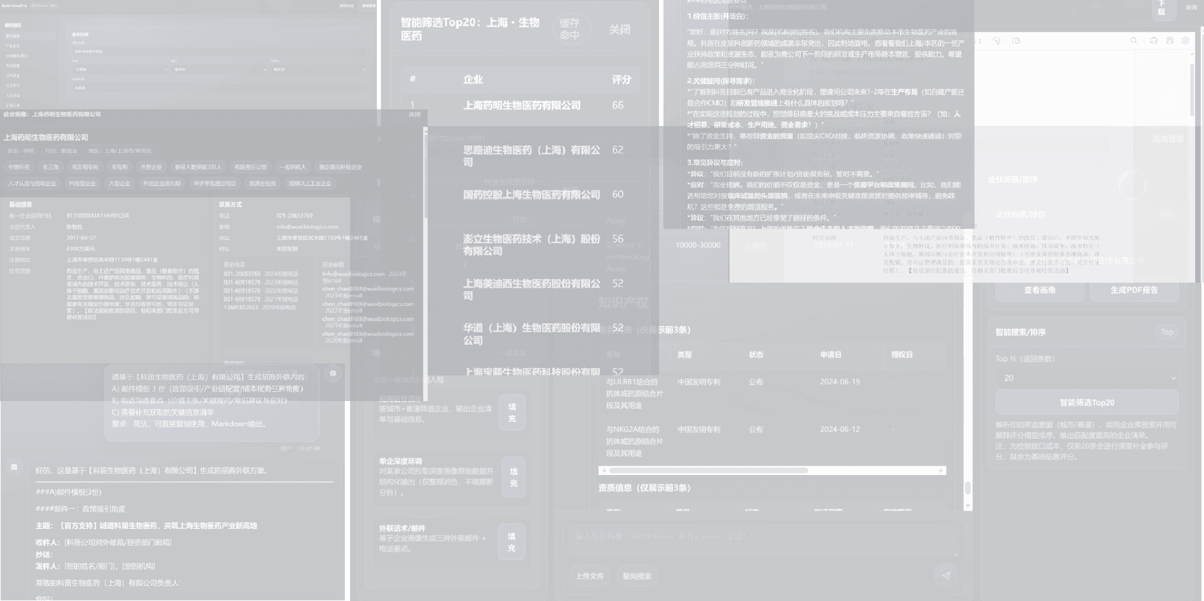1204x601 pixels.
Task: Toggle 联网搜索 in the chat input bar
Action: point(637,575)
